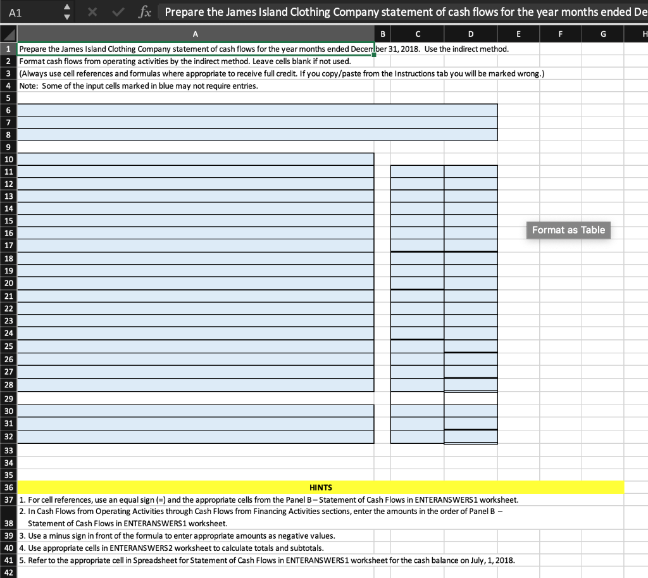
Task: Click the yellow HINTS cell
Action: (x=321, y=487)
